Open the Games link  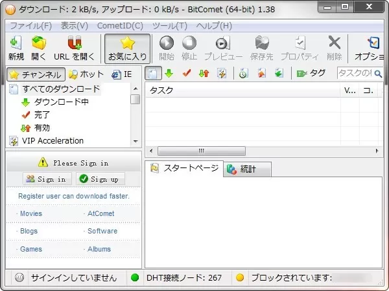coord(31,249)
